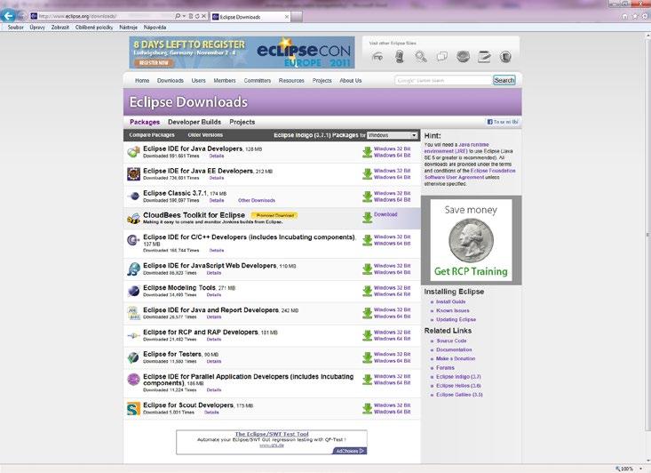
Task: Click the JavaScript Web Developers package icon
Action: pos(133,269)
